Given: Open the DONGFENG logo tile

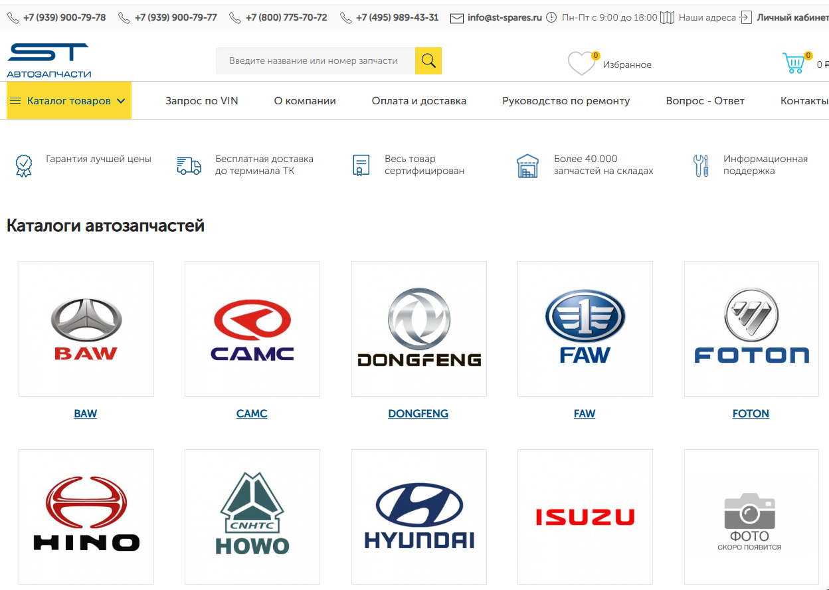Looking at the screenshot, I should [x=419, y=329].
